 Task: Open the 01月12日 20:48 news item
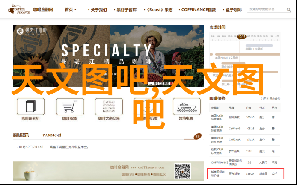[53, 147]
